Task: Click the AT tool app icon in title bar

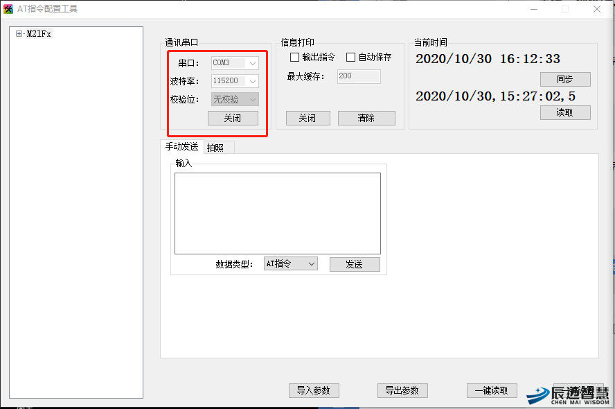Action: pyautogui.click(x=8, y=9)
